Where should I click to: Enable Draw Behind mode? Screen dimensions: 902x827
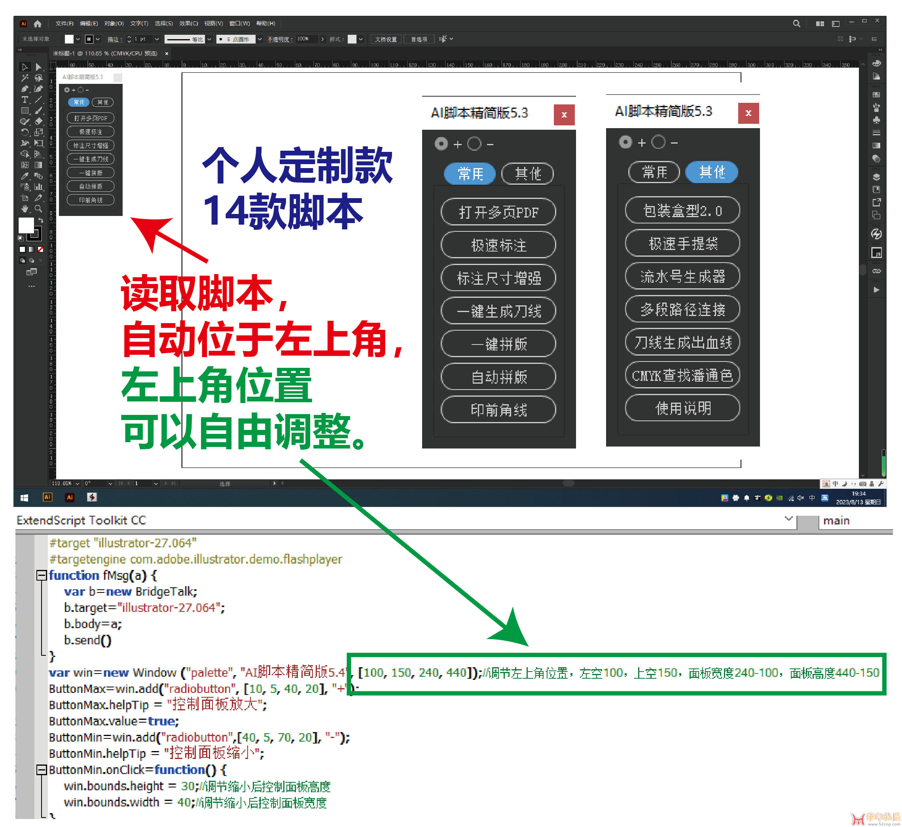31,260
